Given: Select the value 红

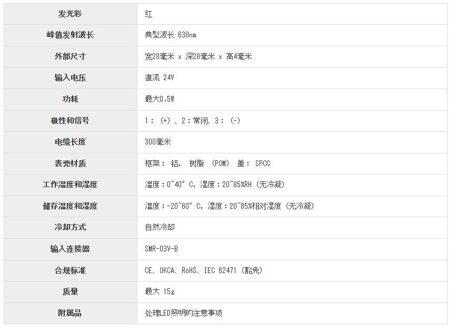Looking at the screenshot, I should coord(148,14).
